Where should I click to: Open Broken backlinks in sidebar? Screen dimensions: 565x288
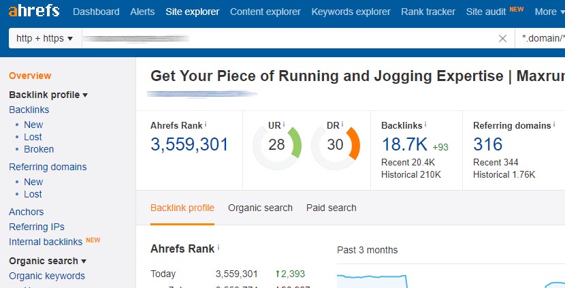pyautogui.click(x=39, y=149)
